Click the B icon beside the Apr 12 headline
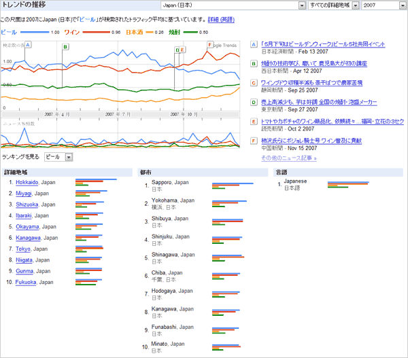The height and width of the screenshot is (358, 408). 254,63
